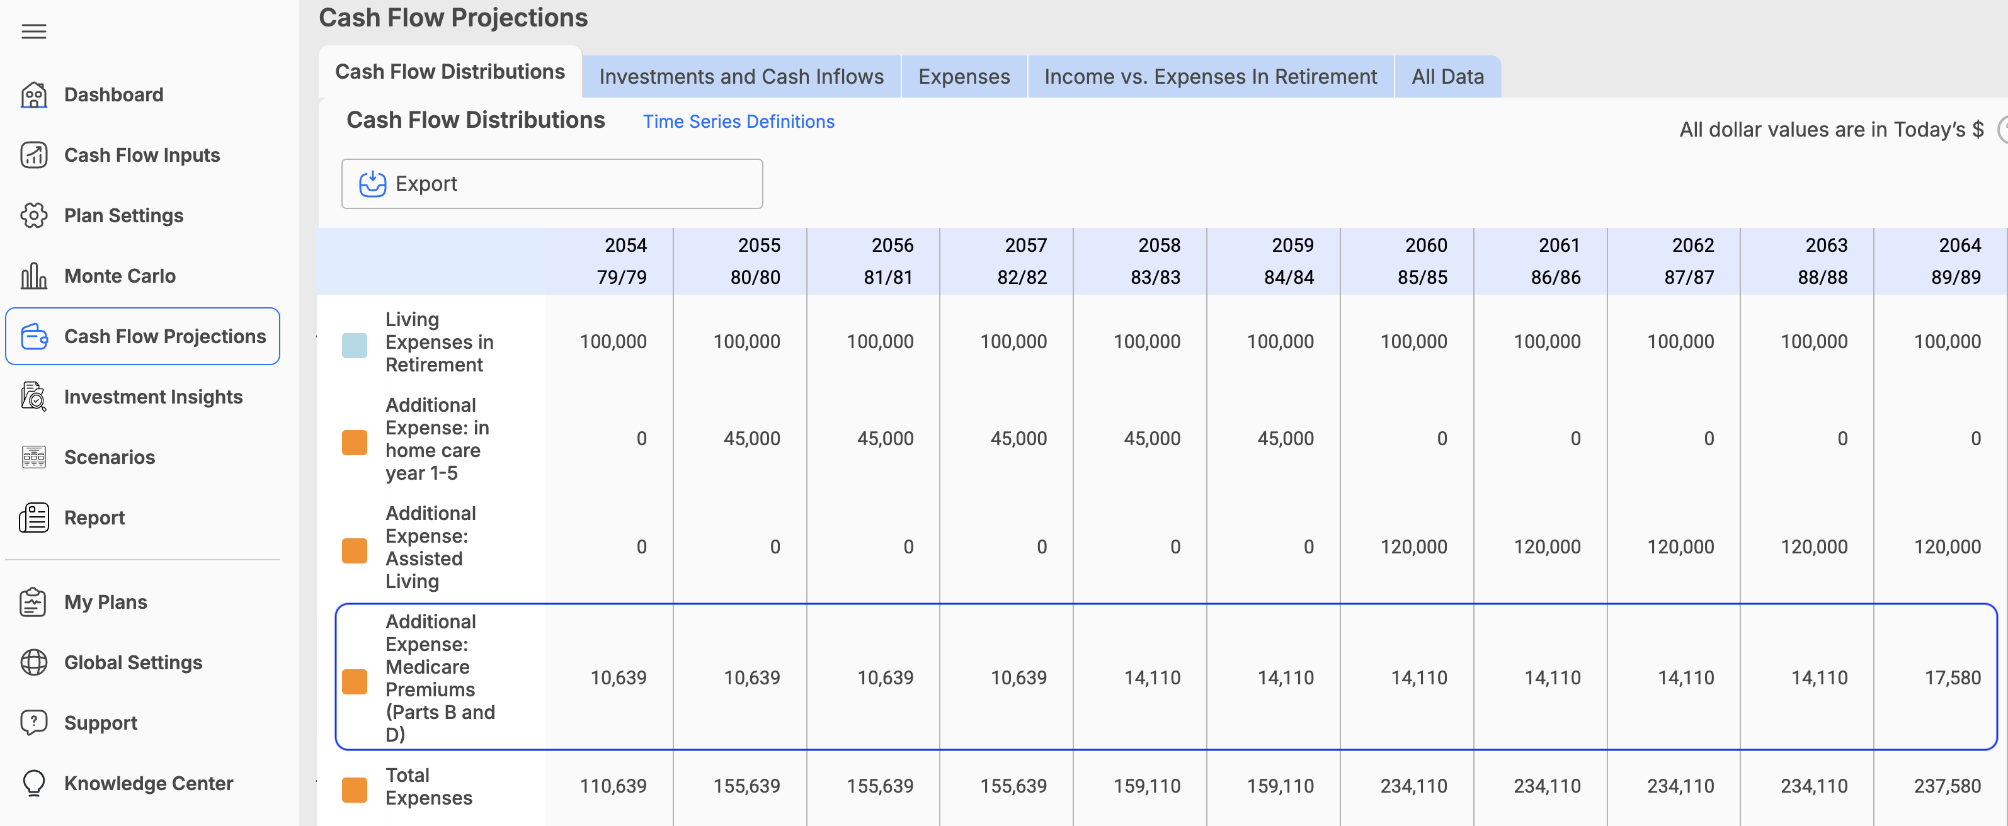The image size is (2008, 826).
Task: Click the Total Expenses orange swatch
Action: click(x=355, y=790)
